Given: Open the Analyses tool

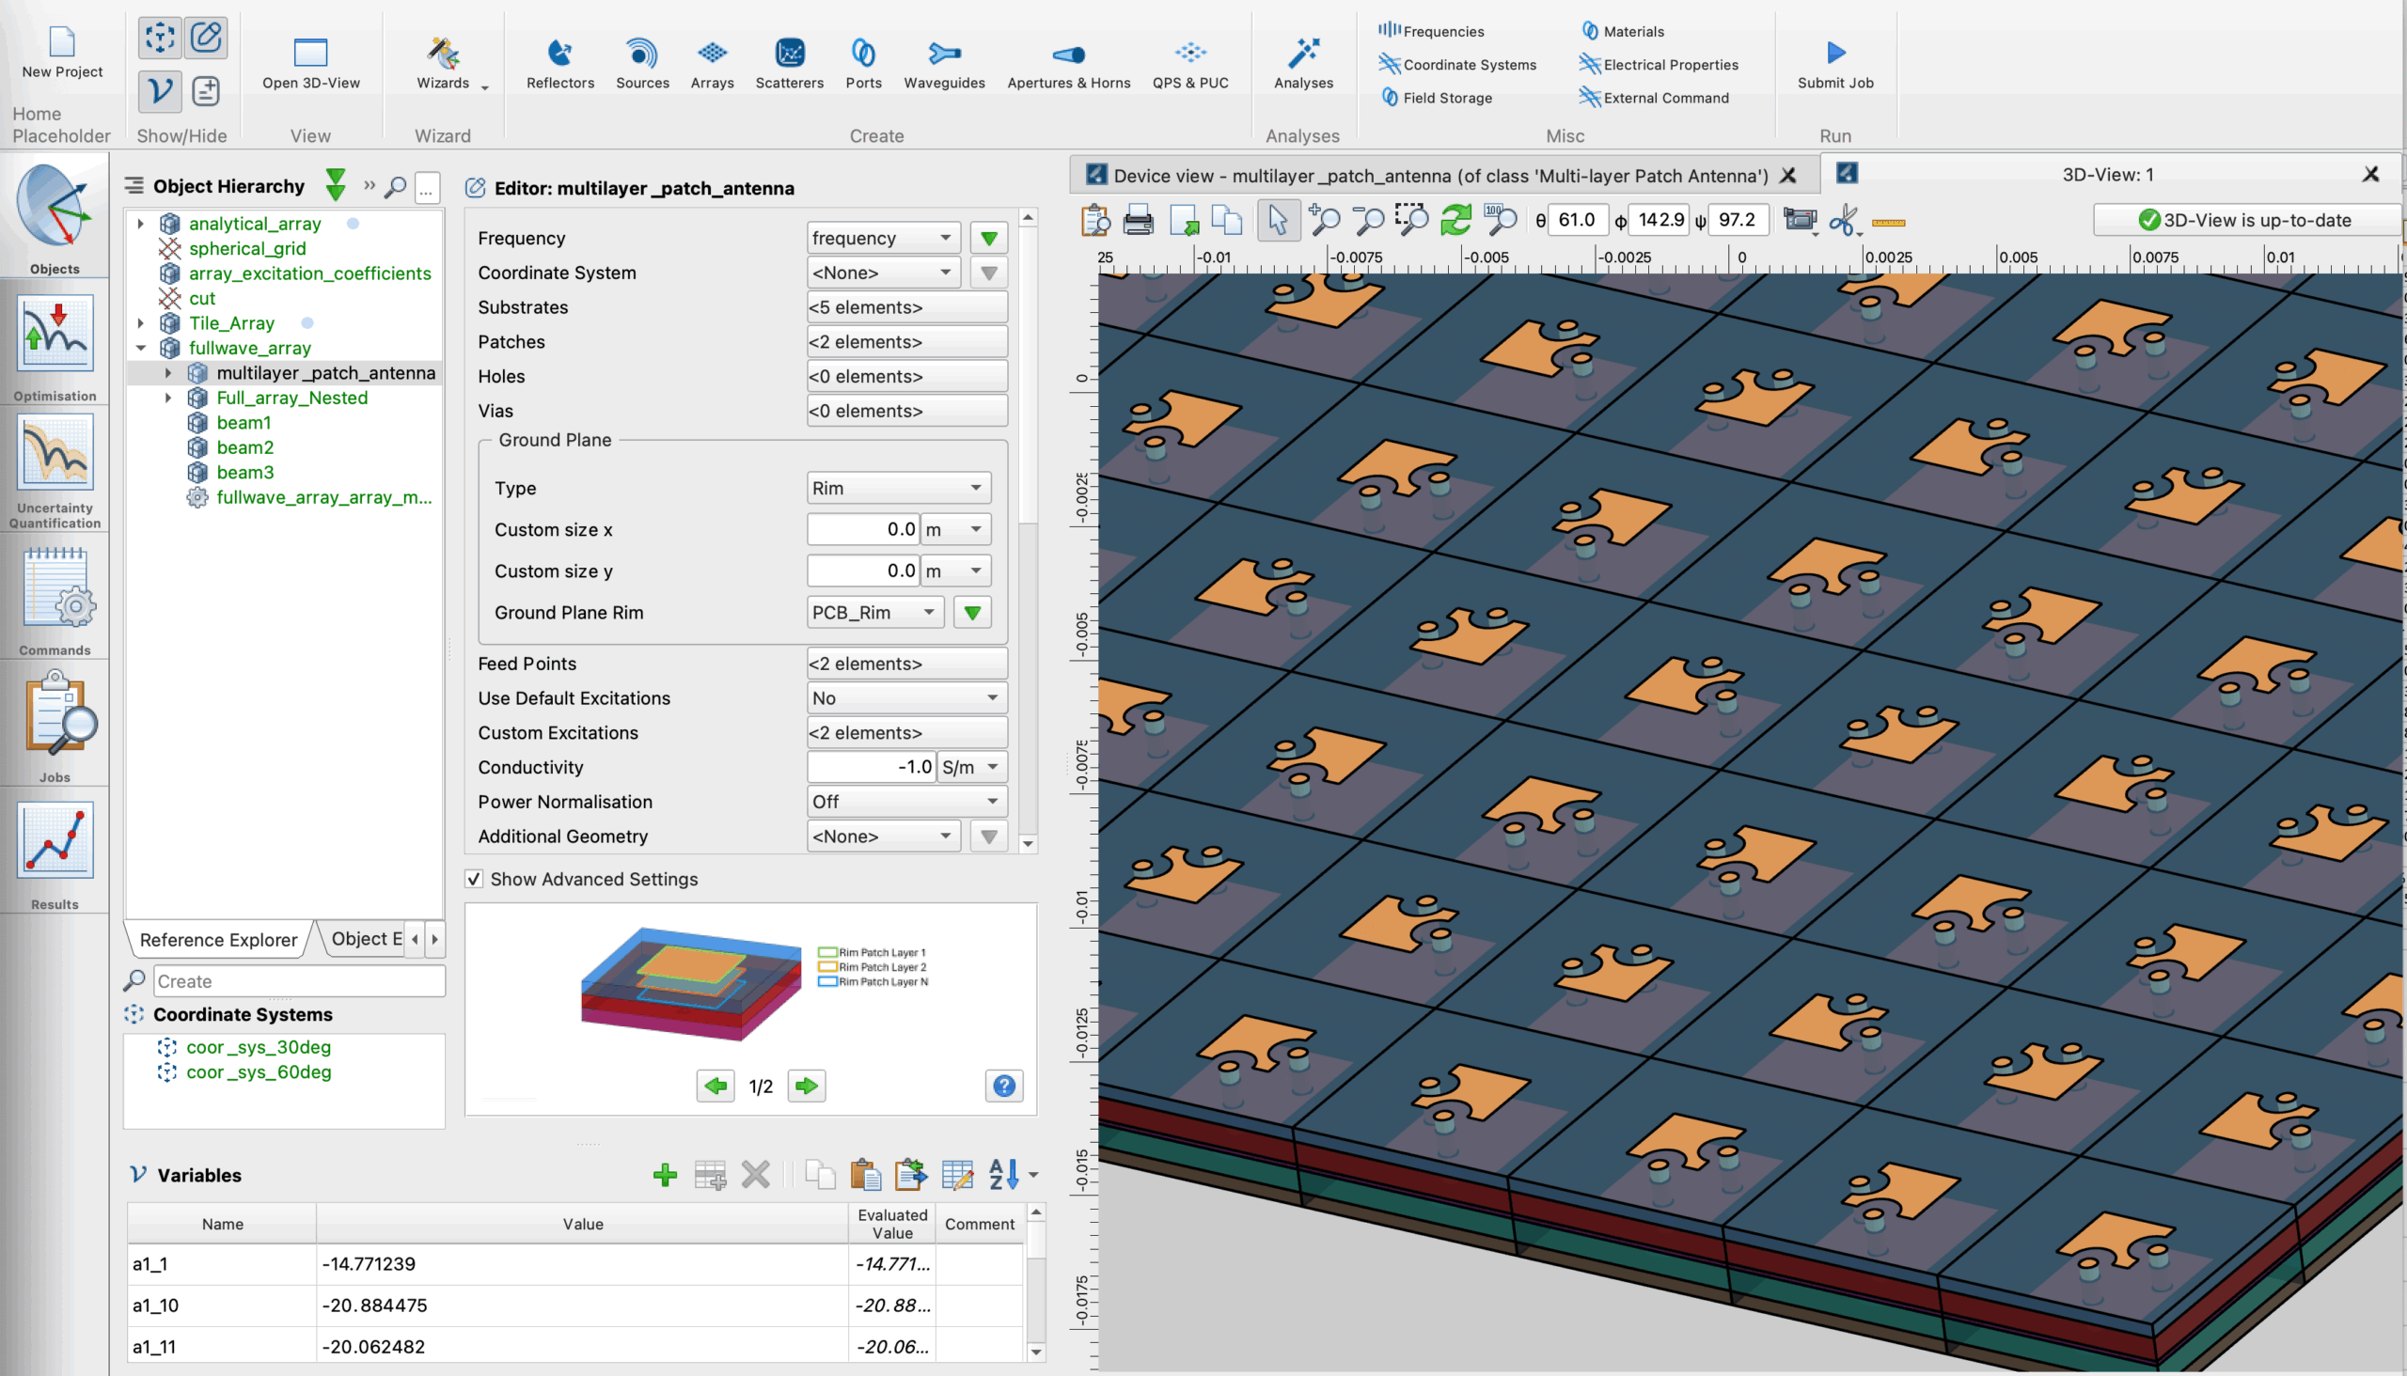Looking at the screenshot, I should (1303, 54).
